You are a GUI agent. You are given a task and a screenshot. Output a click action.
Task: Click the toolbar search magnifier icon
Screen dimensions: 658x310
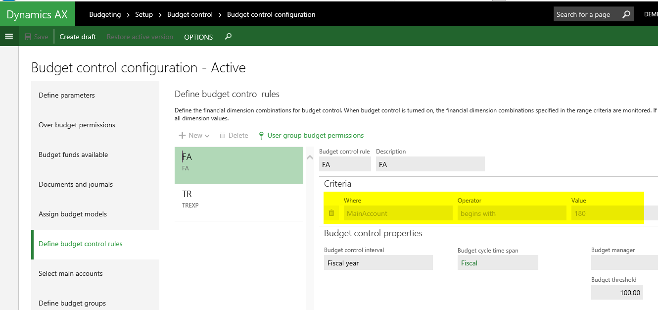tap(228, 37)
